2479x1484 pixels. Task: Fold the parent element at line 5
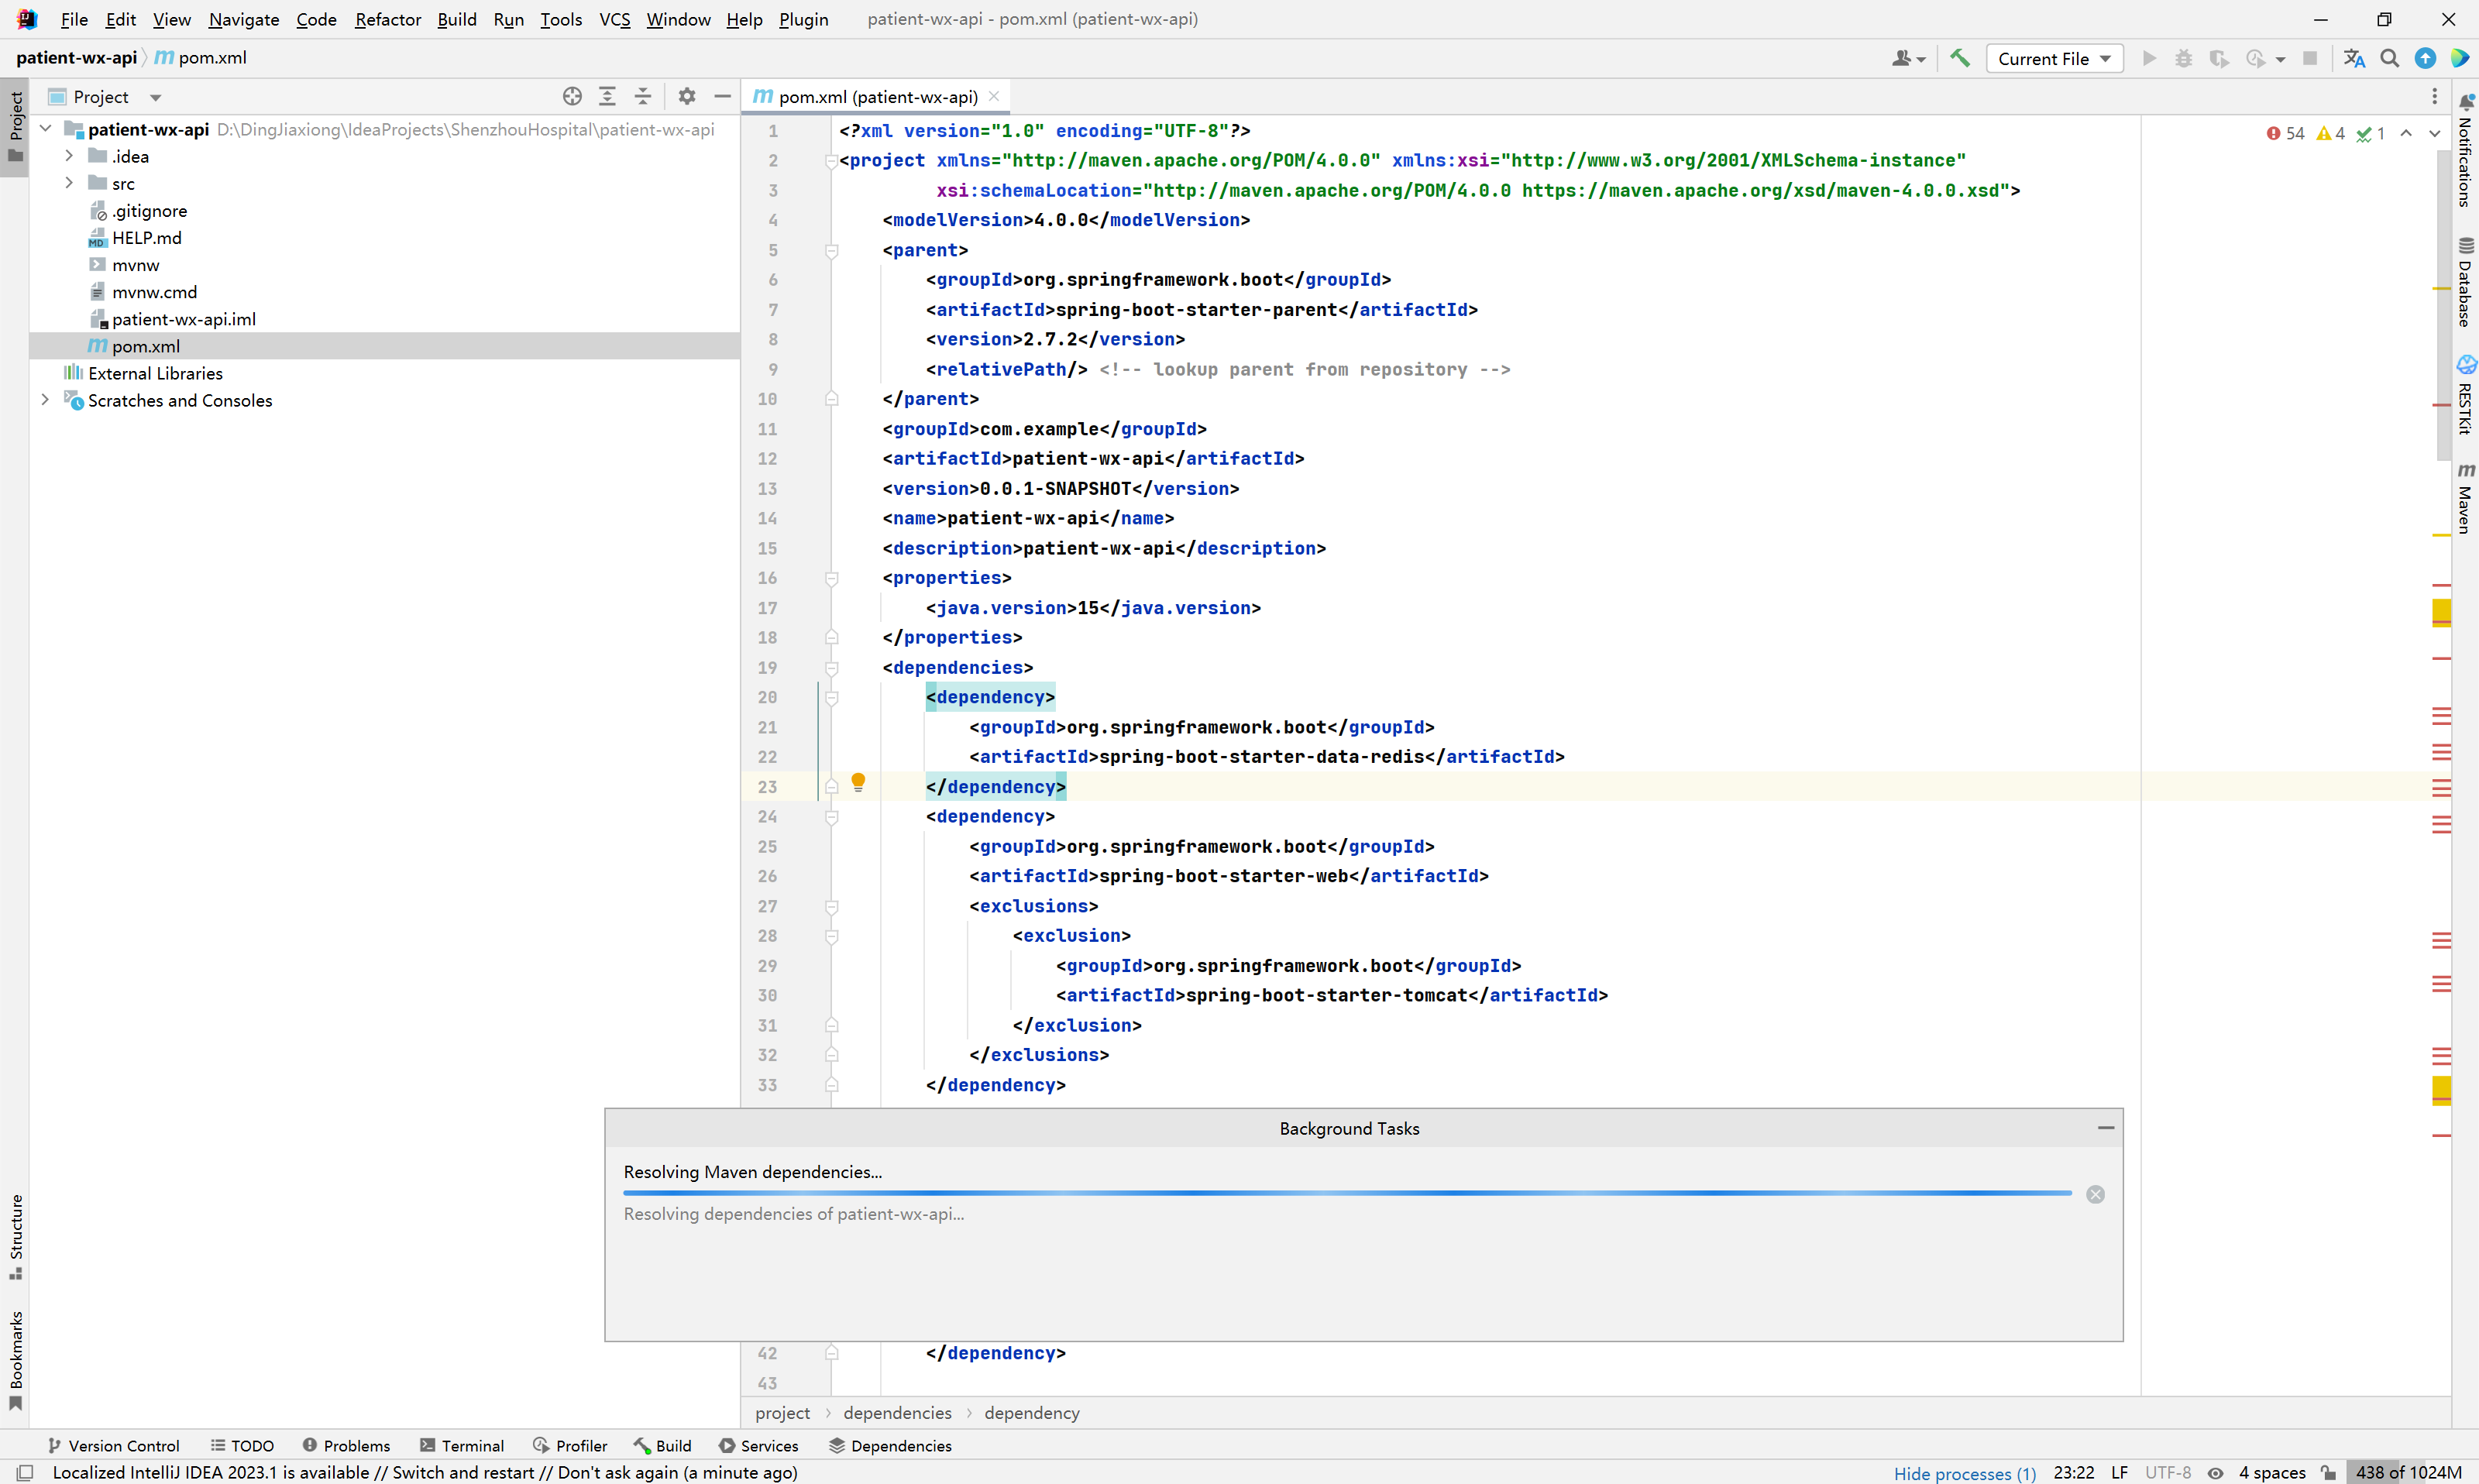(x=830, y=250)
